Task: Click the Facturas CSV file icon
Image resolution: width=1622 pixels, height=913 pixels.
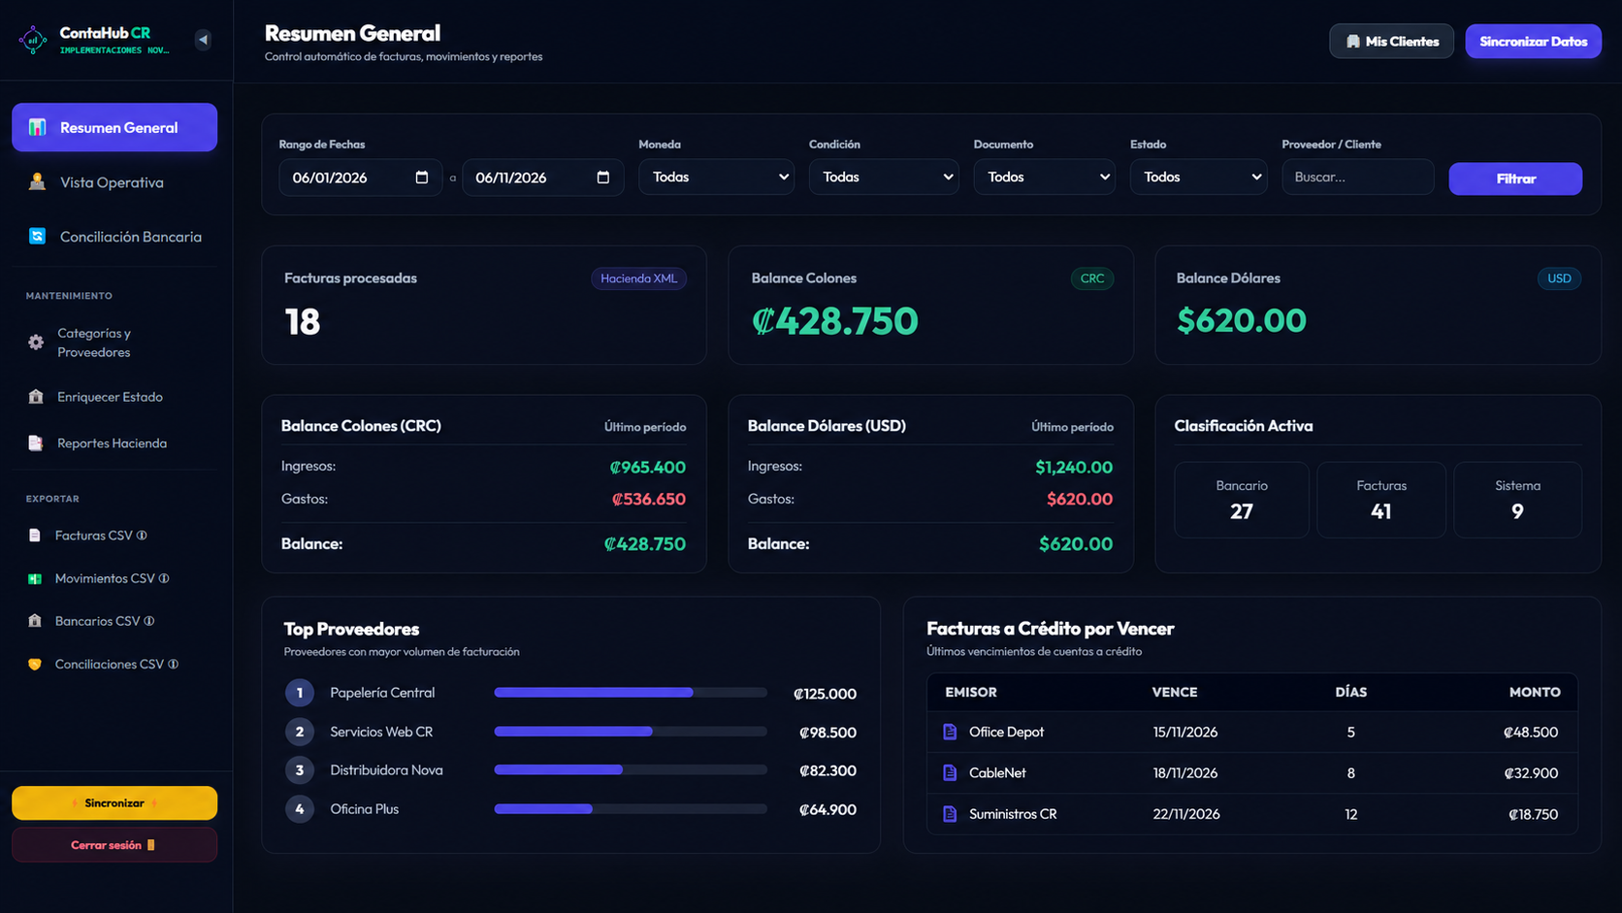Action: 35,536
